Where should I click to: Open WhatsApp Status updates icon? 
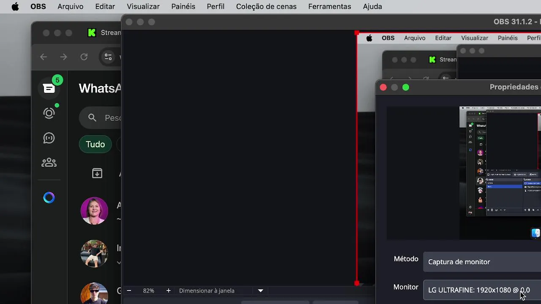click(49, 113)
